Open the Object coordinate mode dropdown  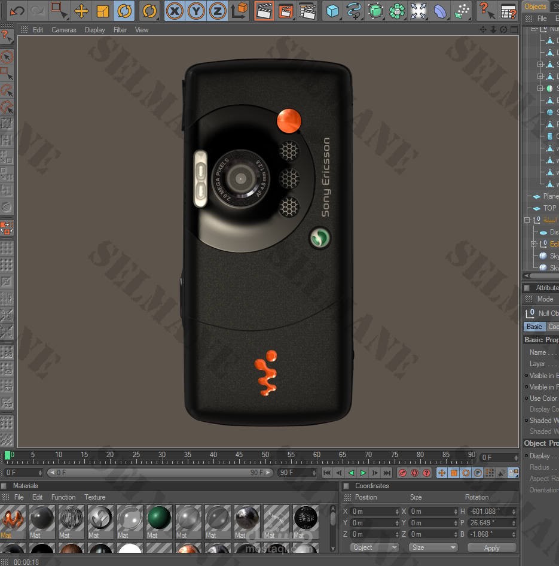coord(374,547)
